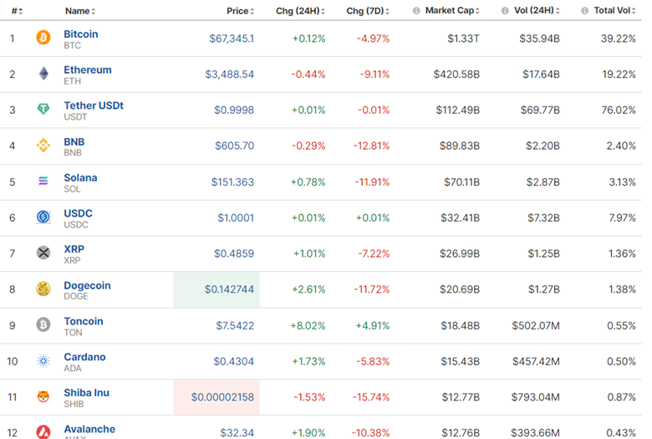Click the USDC logo icon
Image resolution: width=652 pixels, height=439 pixels.
tap(43, 217)
